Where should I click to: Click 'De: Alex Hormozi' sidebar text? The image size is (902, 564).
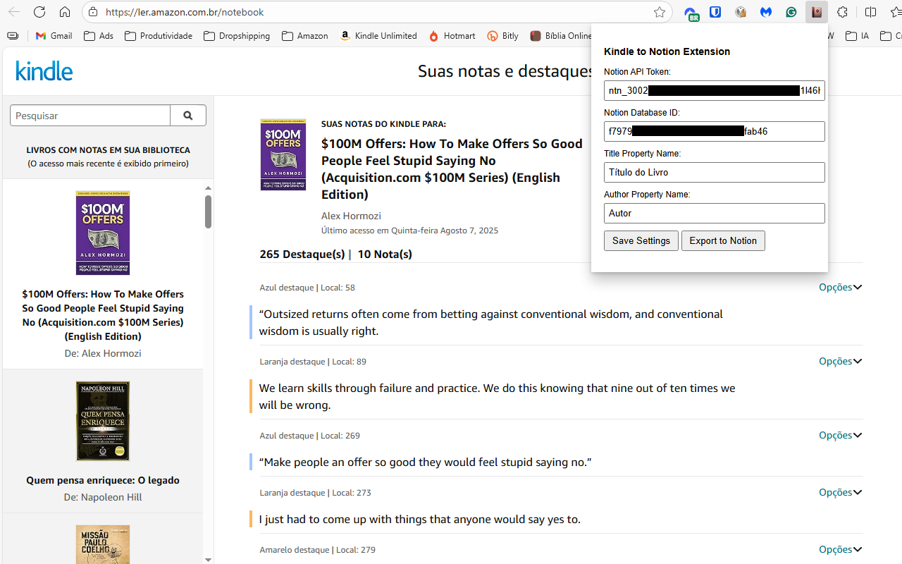click(x=103, y=353)
